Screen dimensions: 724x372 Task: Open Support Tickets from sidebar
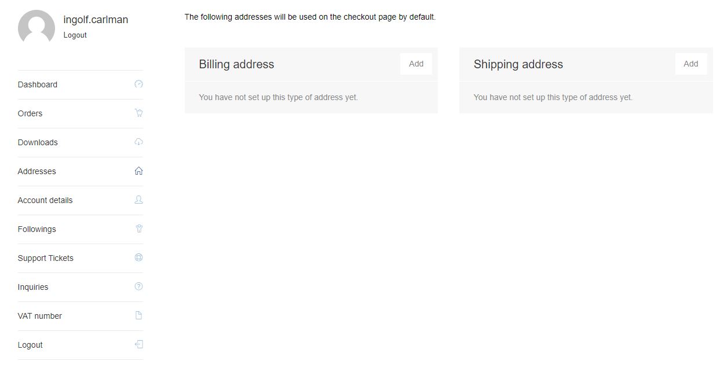point(46,258)
